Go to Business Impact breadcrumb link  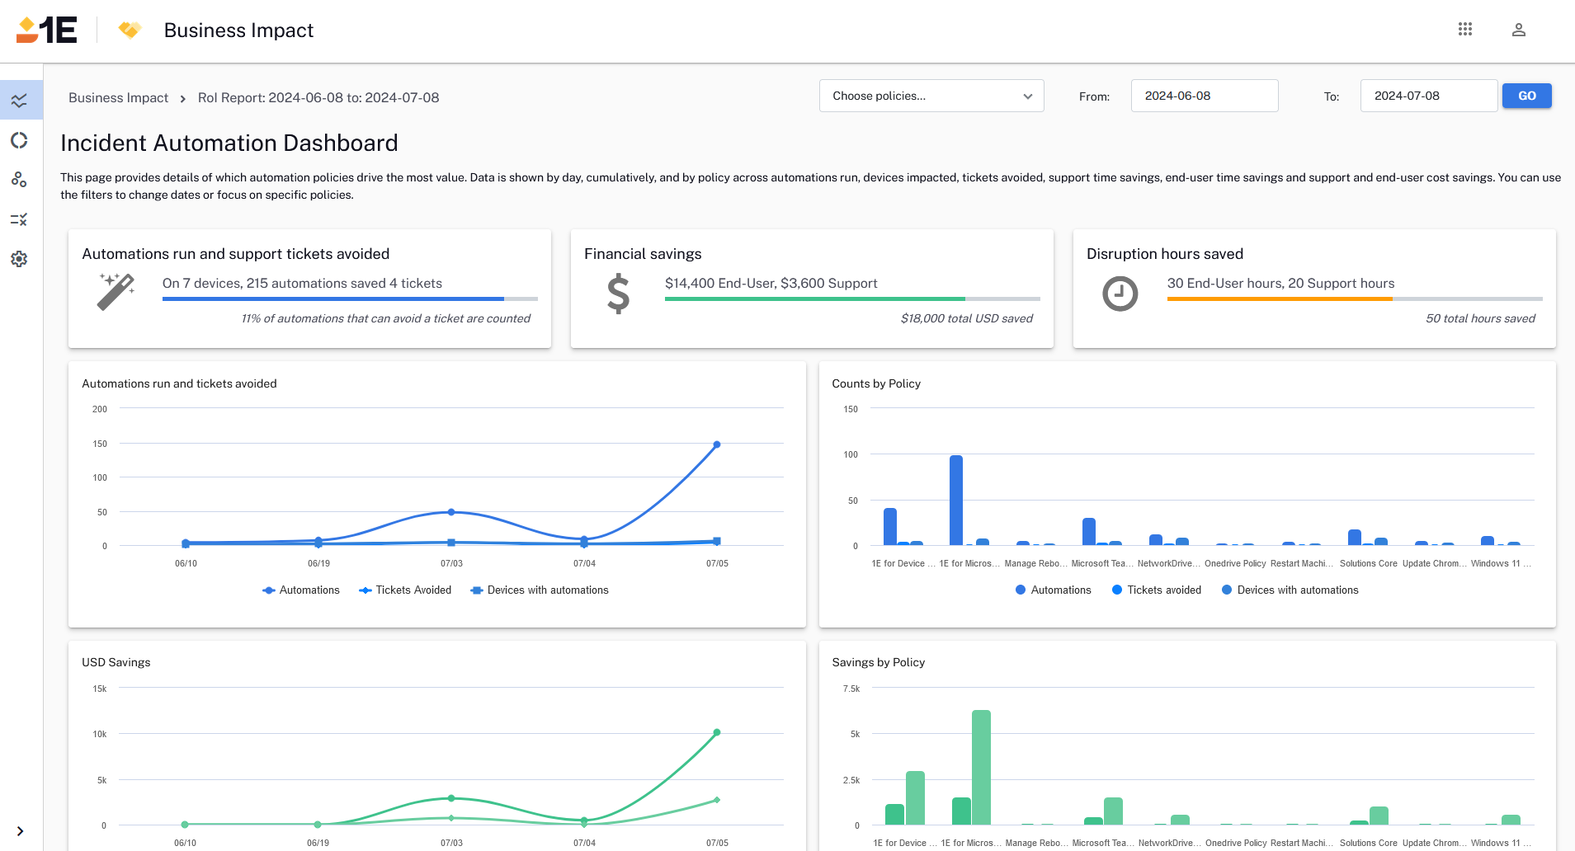tap(118, 97)
